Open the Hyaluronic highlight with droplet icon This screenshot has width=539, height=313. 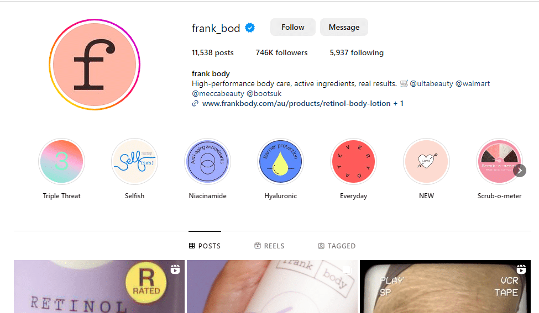[x=280, y=162]
